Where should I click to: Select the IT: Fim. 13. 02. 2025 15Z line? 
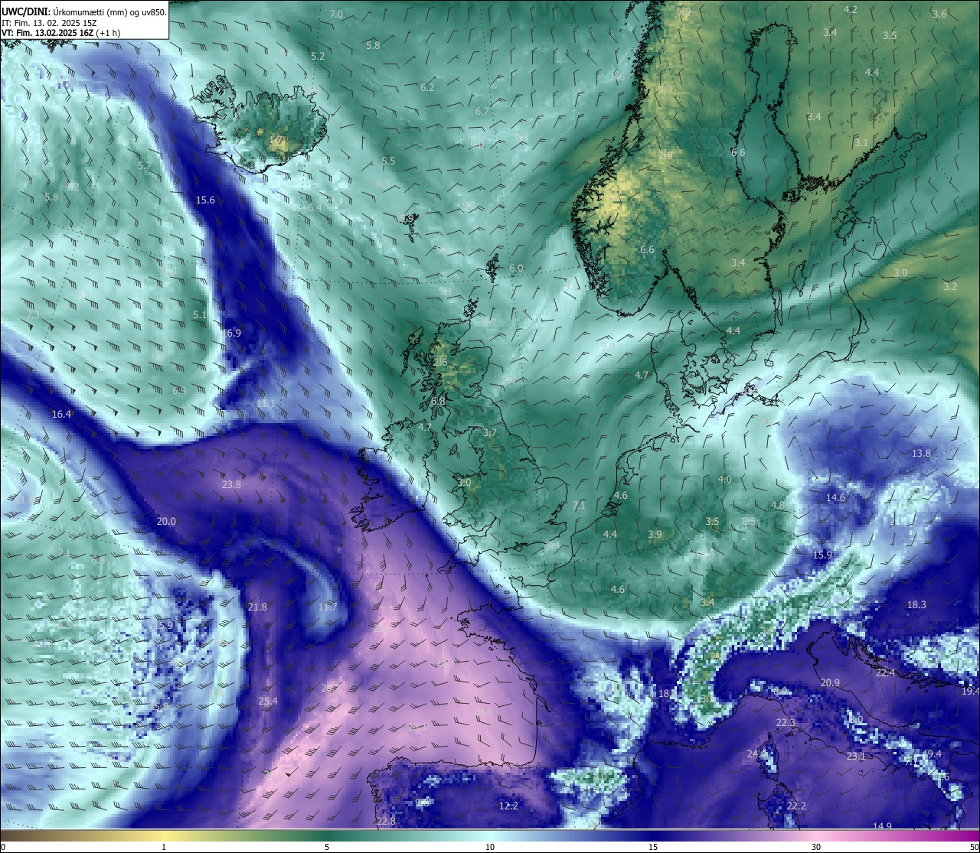(48, 23)
